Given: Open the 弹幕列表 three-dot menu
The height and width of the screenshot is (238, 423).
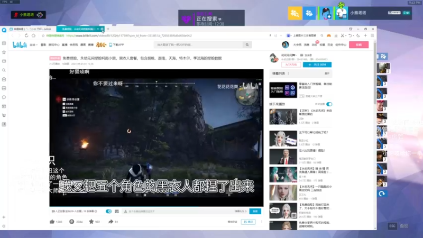Looking at the screenshot, I should [x=288, y=74].
